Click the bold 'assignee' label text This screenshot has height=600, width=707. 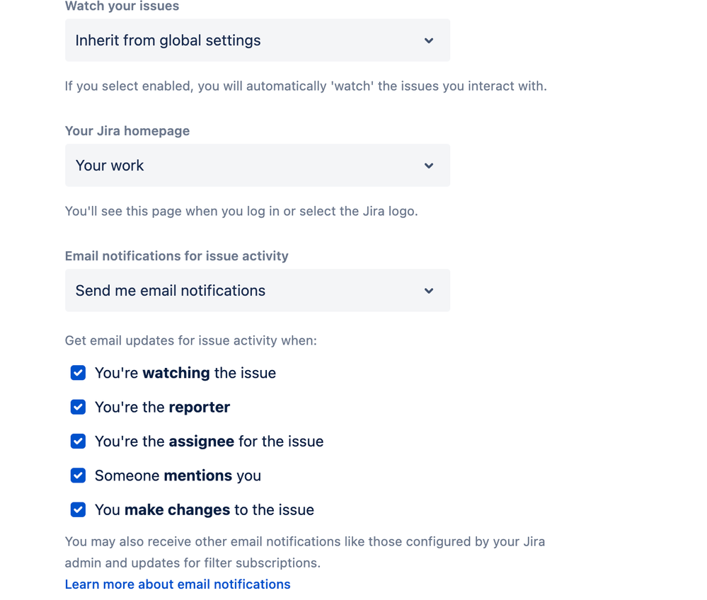pos(201,442)
